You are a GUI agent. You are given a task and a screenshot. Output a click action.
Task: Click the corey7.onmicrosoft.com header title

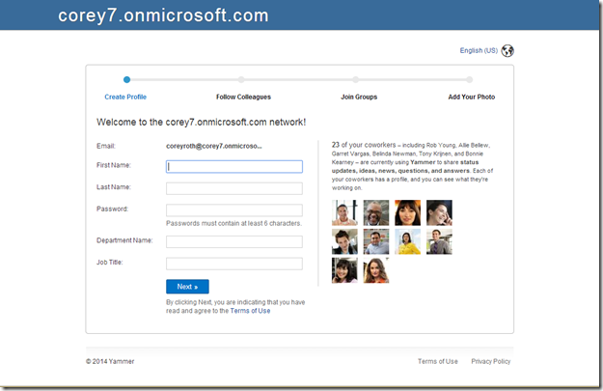coord(163,15)
